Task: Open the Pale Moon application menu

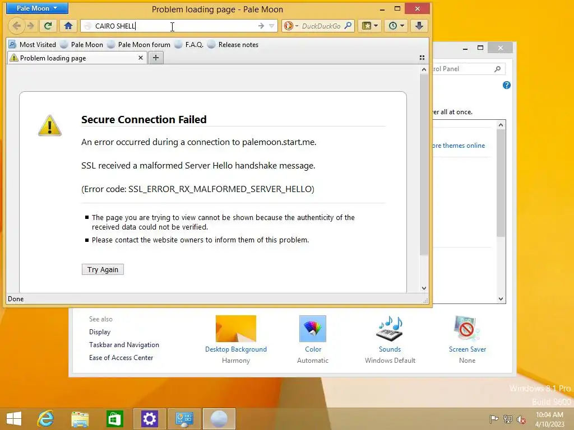Action: [x=37, y=8]
